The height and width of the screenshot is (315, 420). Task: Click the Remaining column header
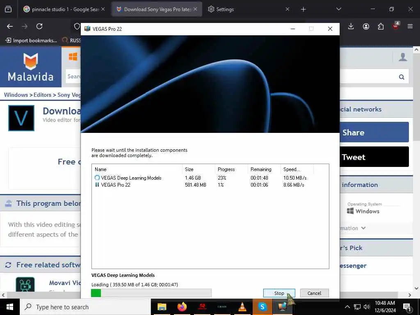click(x=264, y=169)
